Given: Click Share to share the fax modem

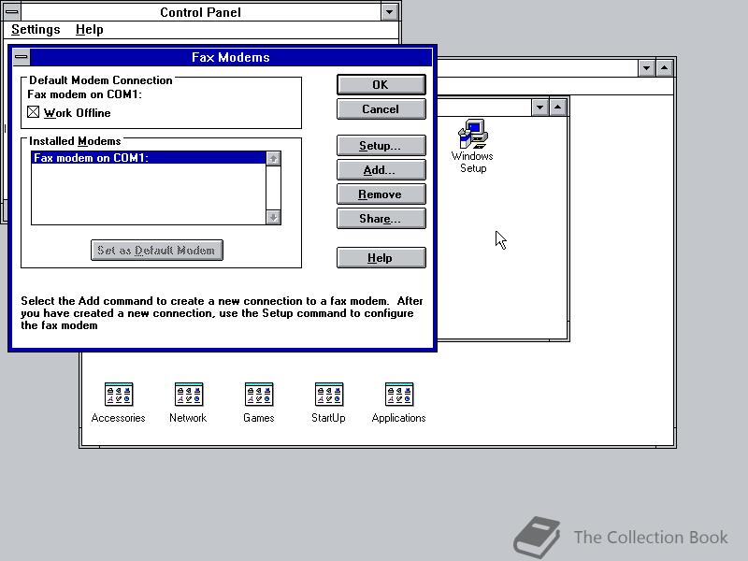Looking at the screenshot, I should pos(381,219).
